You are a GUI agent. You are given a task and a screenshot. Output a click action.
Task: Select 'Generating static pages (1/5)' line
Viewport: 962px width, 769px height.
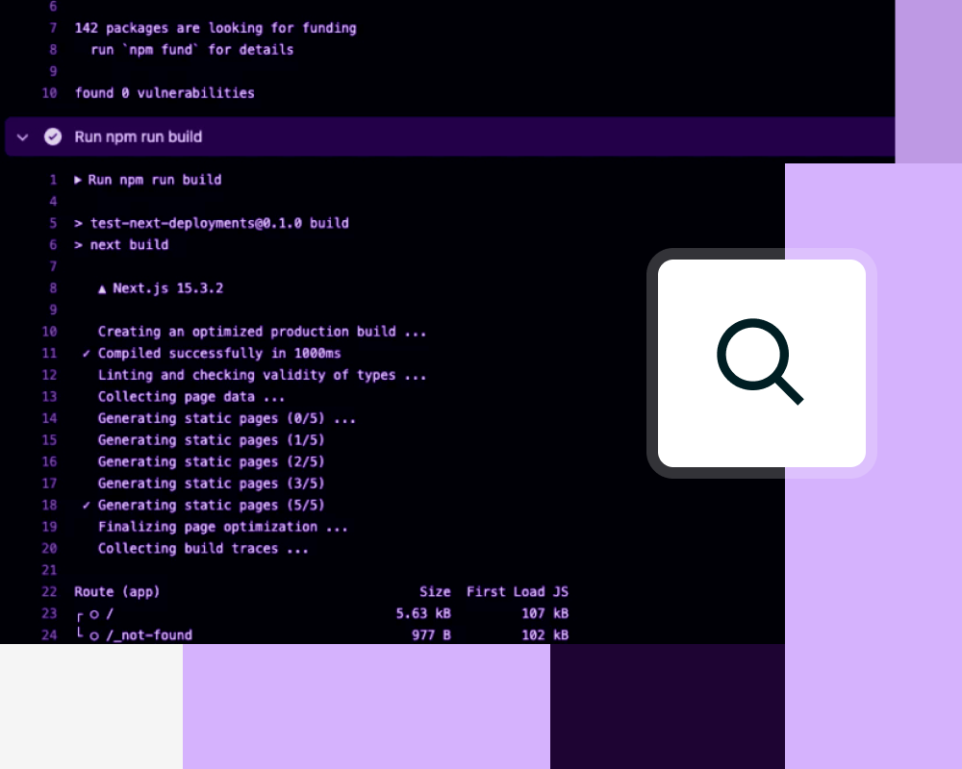click(212, 440)
